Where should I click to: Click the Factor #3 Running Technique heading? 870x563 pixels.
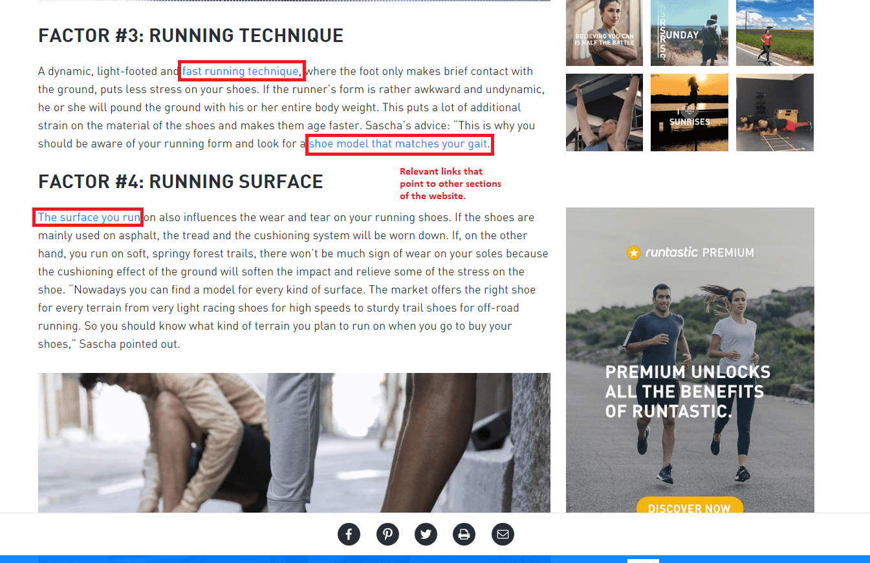[x=191, y=36]
